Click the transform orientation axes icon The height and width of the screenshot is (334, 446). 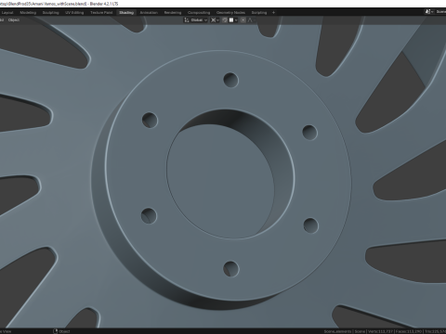(187, 20)
